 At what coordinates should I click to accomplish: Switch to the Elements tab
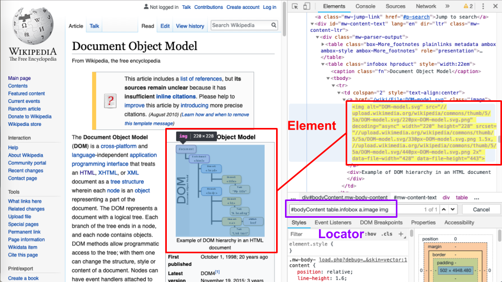pos(334,6)
